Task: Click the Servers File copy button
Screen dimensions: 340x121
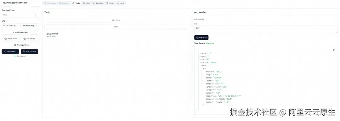Action: pyautogui.click(x=29, y=38)
